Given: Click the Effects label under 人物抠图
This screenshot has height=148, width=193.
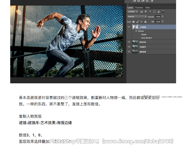Looking at the screenshot, I should pos(141,31).
